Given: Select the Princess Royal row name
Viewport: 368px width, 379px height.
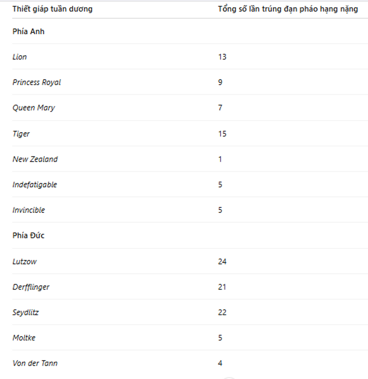Looking at the screenshot, I should click(37, 83).
